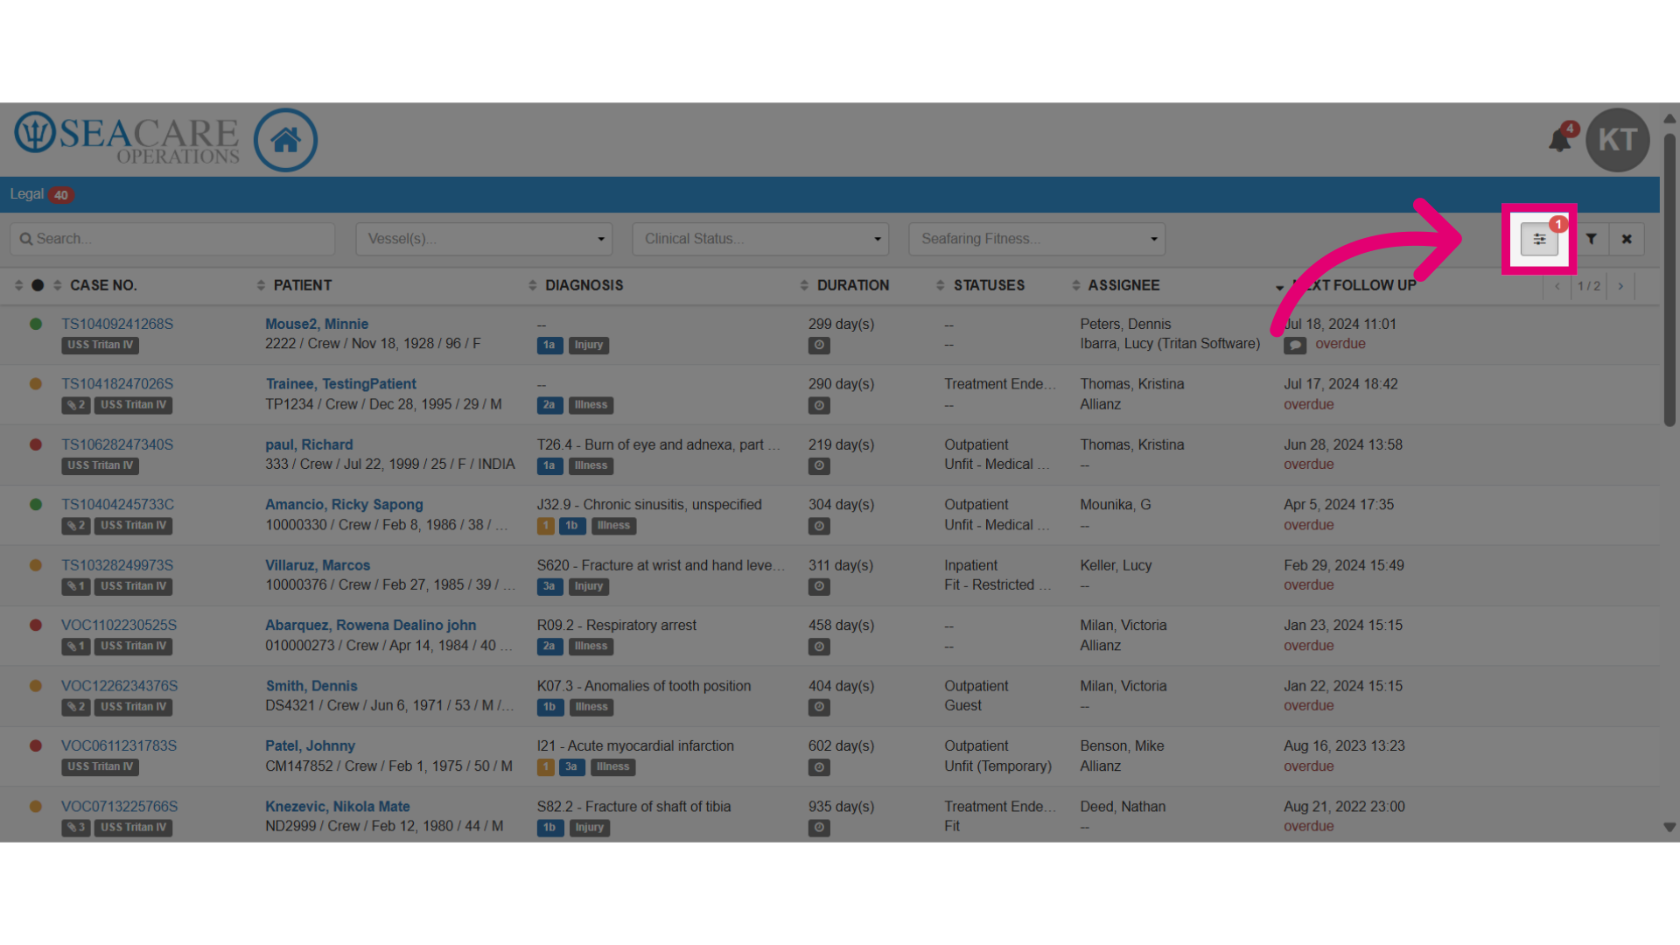
Task: Clear filters with the X icon
Action: point(1627,239)
